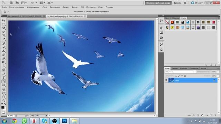
Task: Select the Gradient tool
Action: pyautogui.click(x=4, y=62)
